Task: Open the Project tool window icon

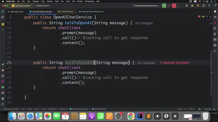Action: point(3,11)
